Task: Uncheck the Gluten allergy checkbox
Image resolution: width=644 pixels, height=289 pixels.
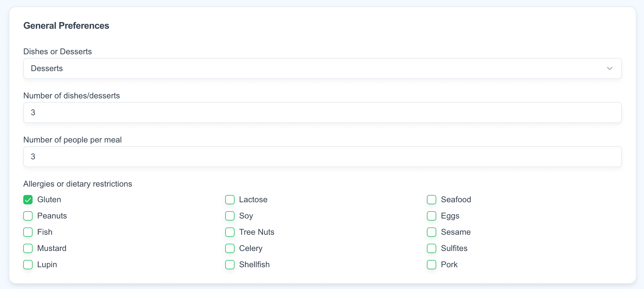Action: tap(28, 200)
